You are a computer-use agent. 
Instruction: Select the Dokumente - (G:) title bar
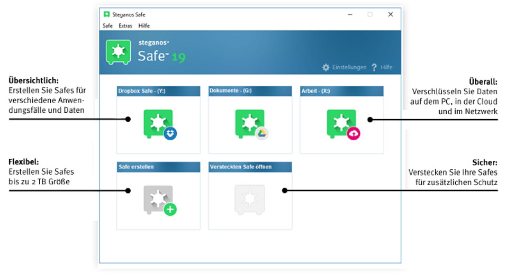coord(250,91)
